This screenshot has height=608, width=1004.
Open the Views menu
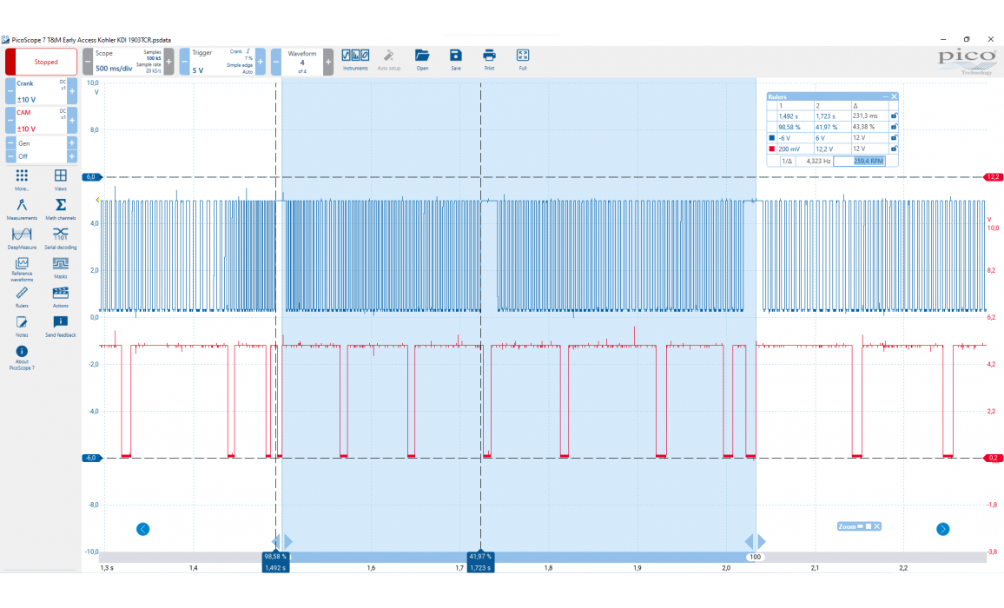[x=61, y=179]
